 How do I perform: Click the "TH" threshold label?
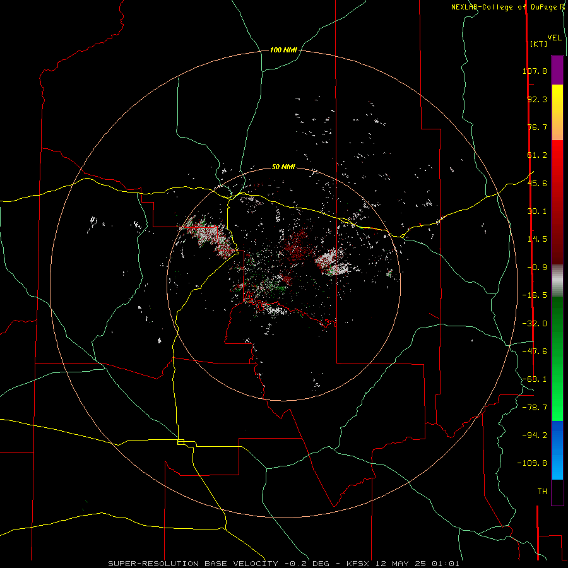(542, 492)
